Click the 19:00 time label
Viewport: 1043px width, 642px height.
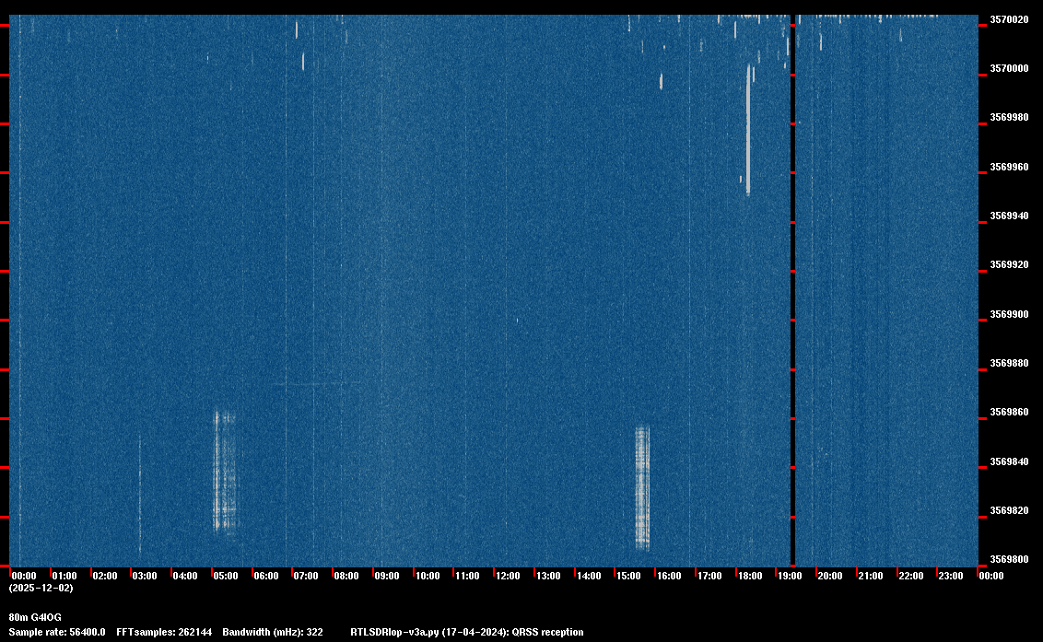click(x=790, y=576)
